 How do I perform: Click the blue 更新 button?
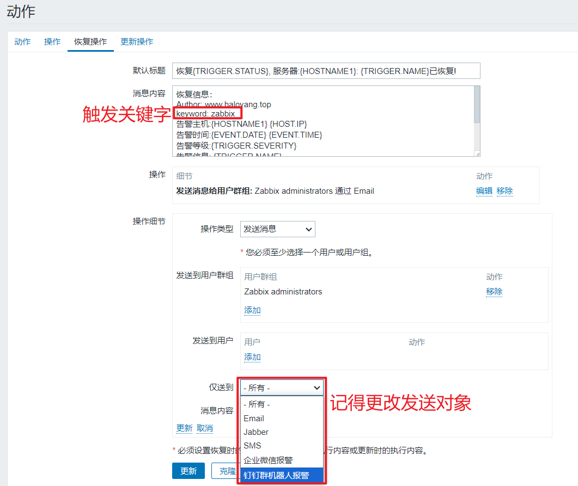coord(188,471)
